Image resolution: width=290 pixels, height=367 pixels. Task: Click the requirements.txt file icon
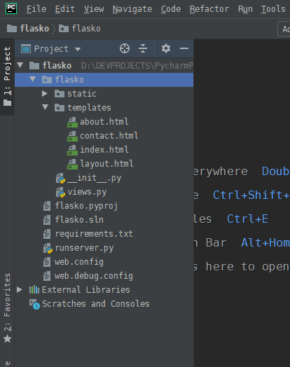coord(47,235)
